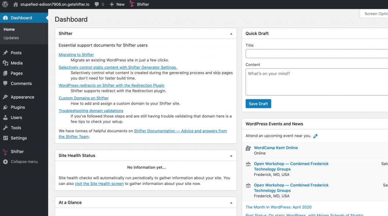This screenshot has height=216, width=388.
Task: Click the Media icon in sidebar
Action: click(5, 63)
